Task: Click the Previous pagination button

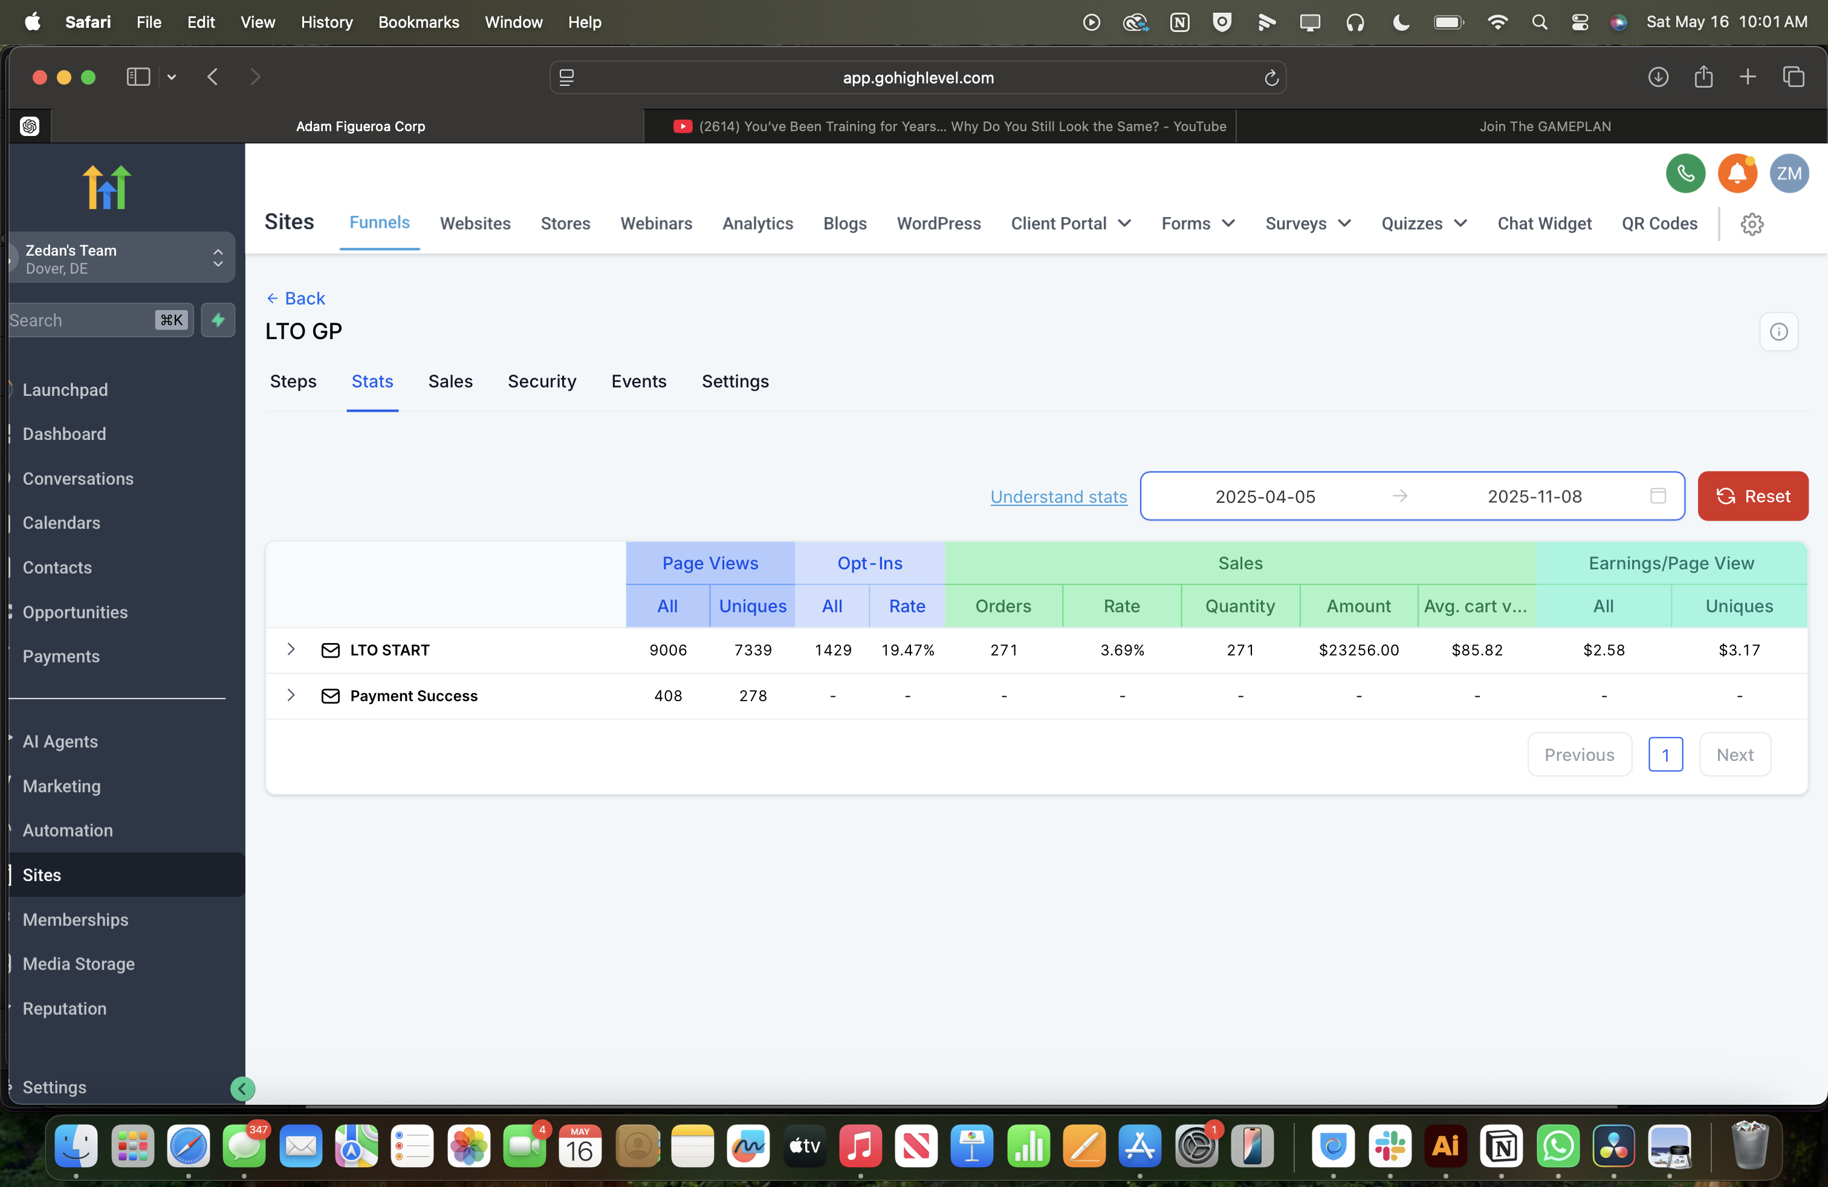Action: click(x=1579, y=755)
